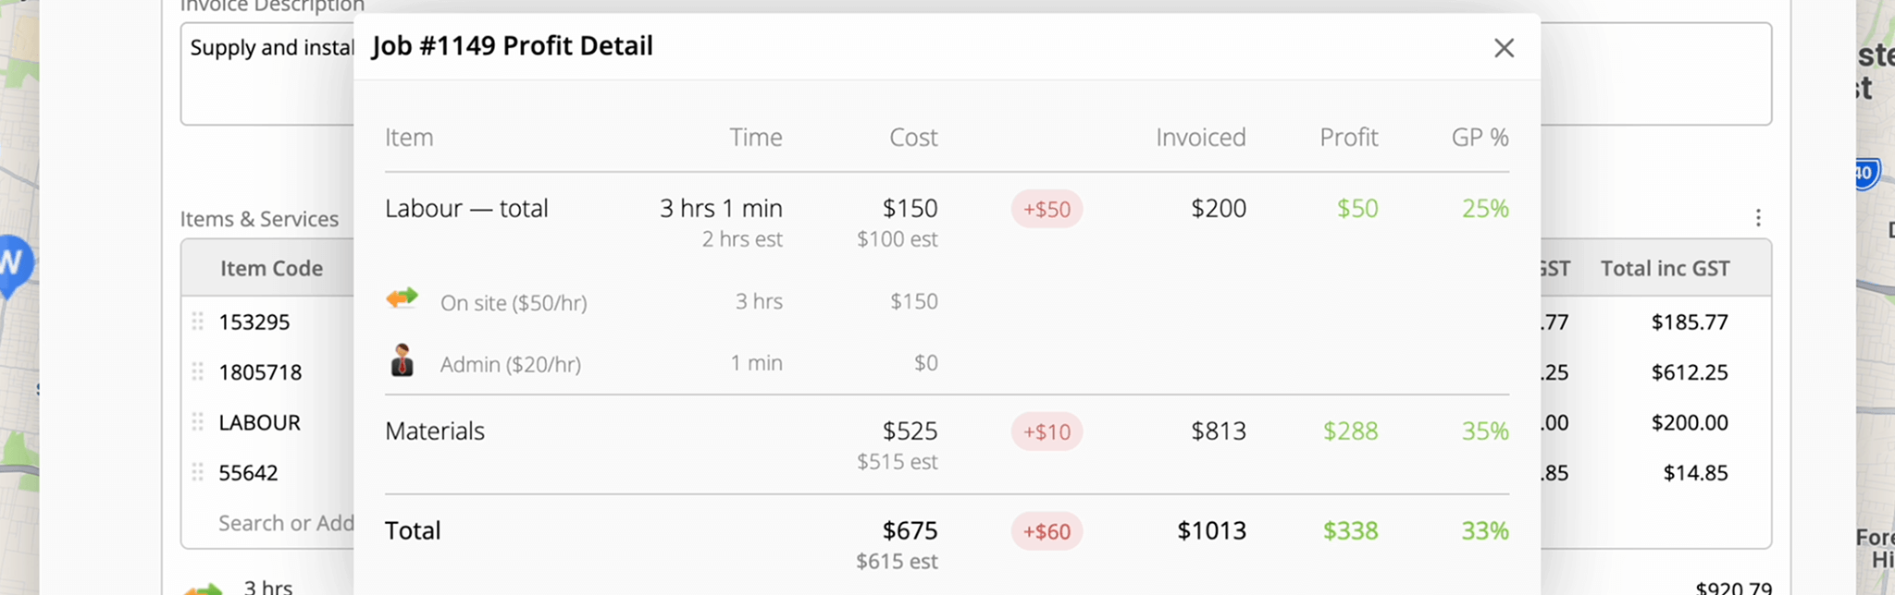This screenshot has width=1895, height=595.
Task: Select the Admin person icon
Action: 402,361
